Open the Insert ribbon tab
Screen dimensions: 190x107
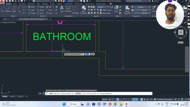pos(15,4)
